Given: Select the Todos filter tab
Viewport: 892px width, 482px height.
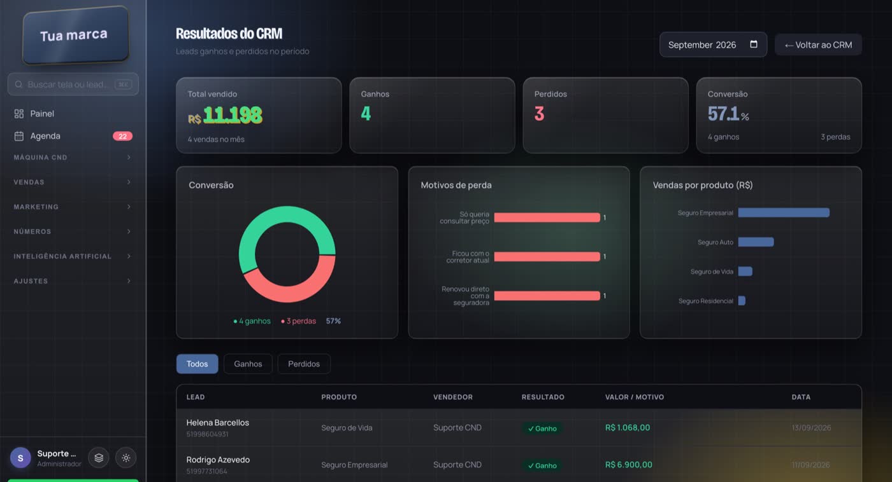Looking at the screenshot, I should 198,364.
